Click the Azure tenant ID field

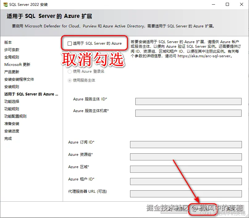(186, 181)
